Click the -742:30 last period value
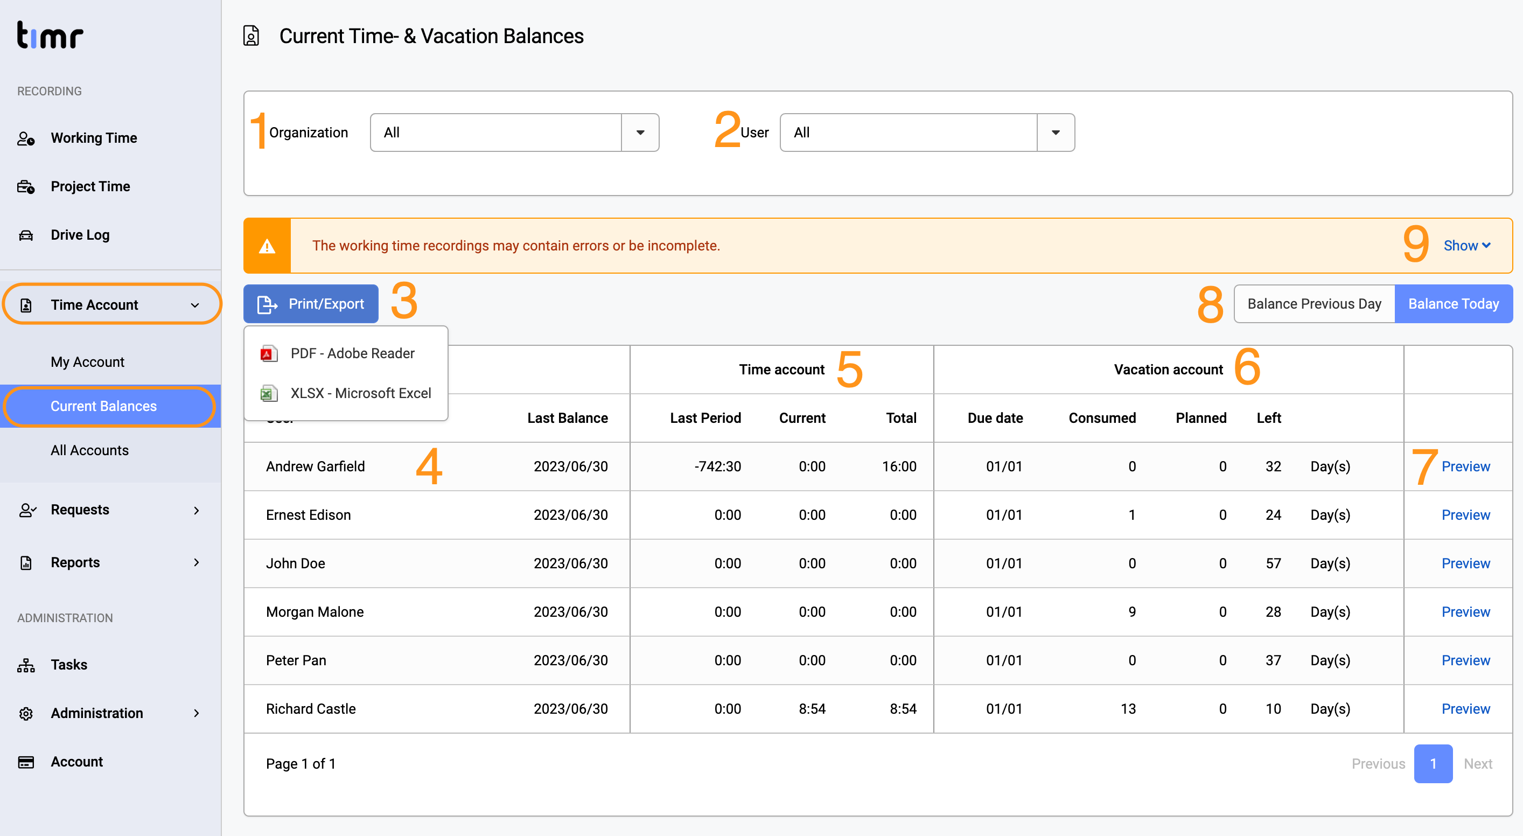Screen dimensions: 1523x836 click(x=717, y=467)
